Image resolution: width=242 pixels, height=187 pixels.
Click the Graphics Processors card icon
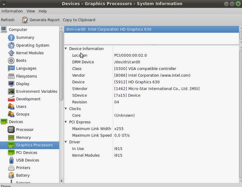click(11, 145)
